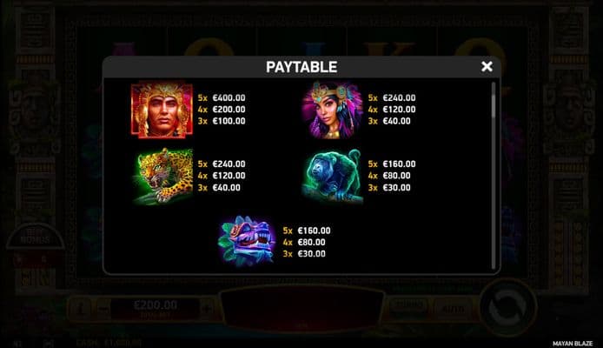Image resolution: width=603 pixels, height=348 pixels.
Task: Click the €200.00 total bet display
Action: point(156,308)
